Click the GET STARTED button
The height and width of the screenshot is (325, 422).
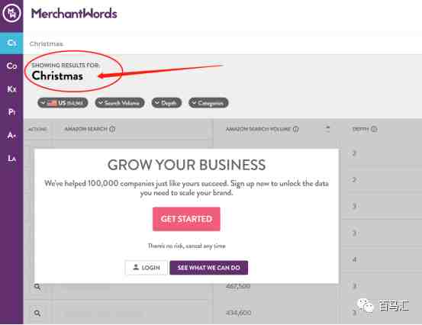point(186,219)
